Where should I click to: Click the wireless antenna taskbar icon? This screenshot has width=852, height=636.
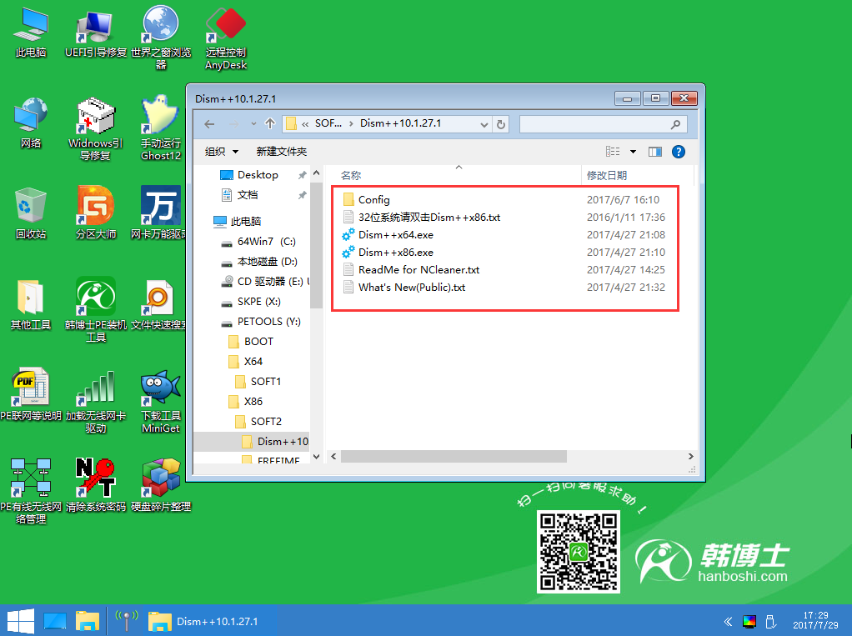tap(127, 621)
